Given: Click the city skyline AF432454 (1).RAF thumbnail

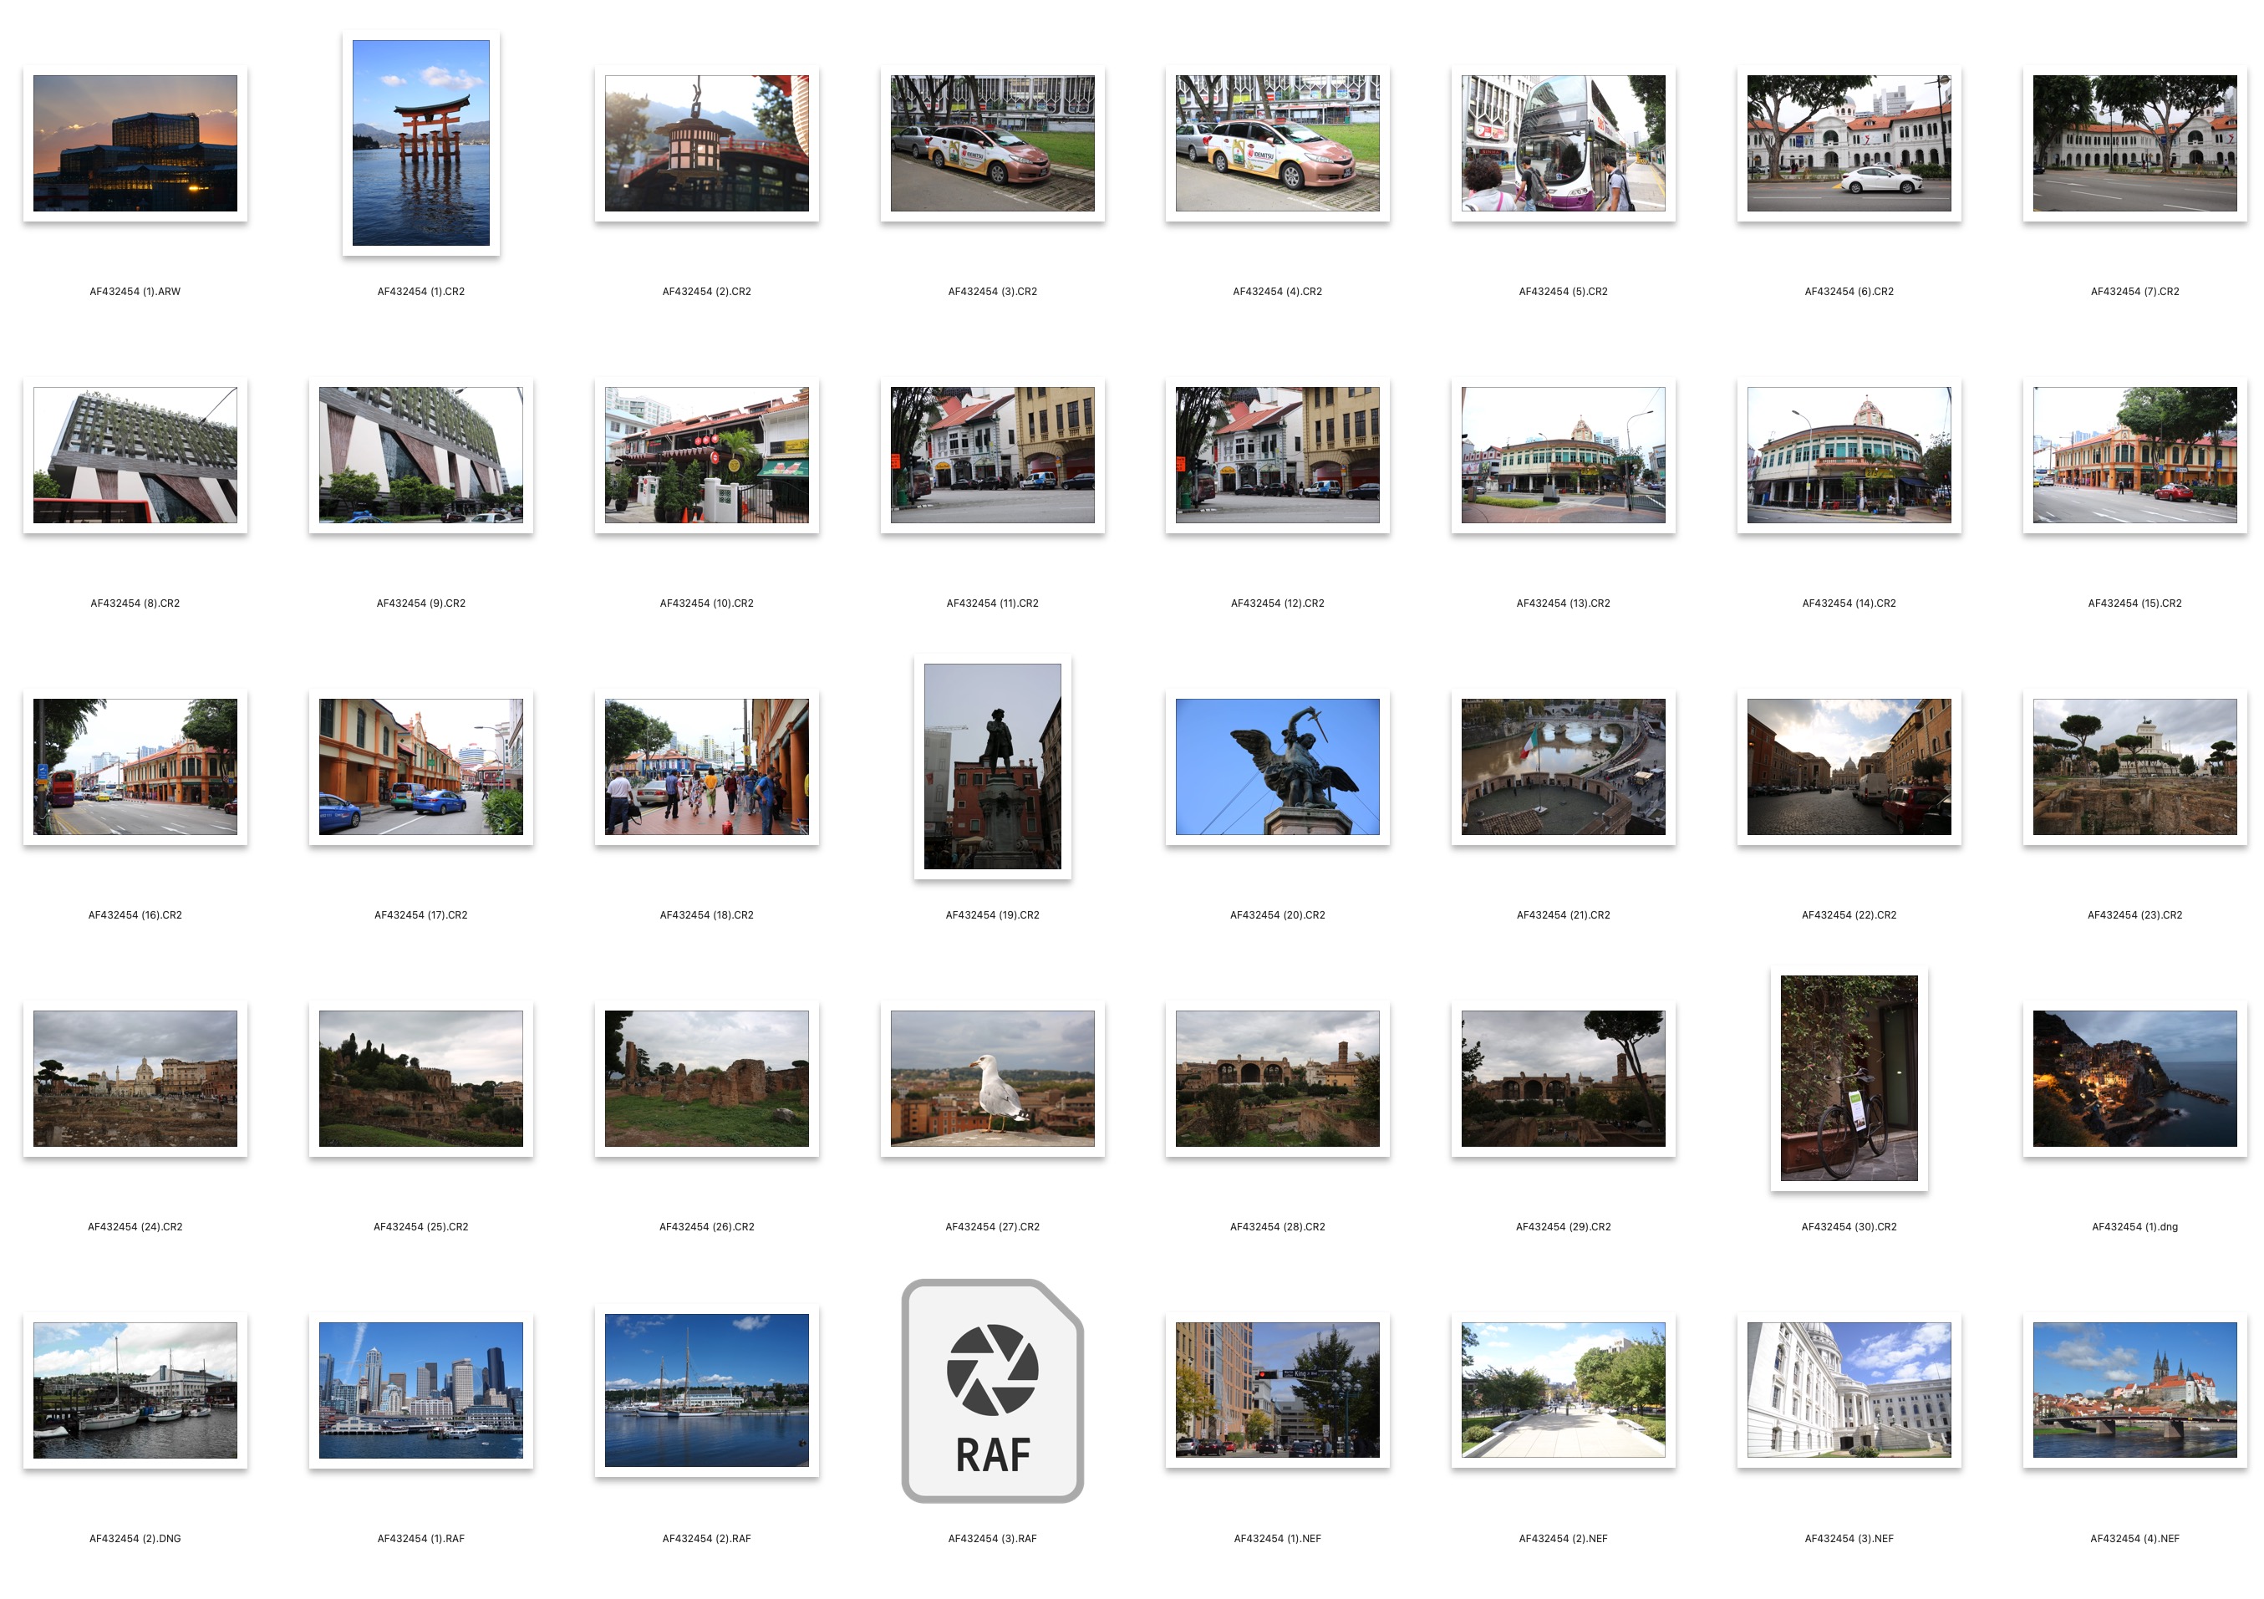Looking at the screenshot, I should [421, 1390].
